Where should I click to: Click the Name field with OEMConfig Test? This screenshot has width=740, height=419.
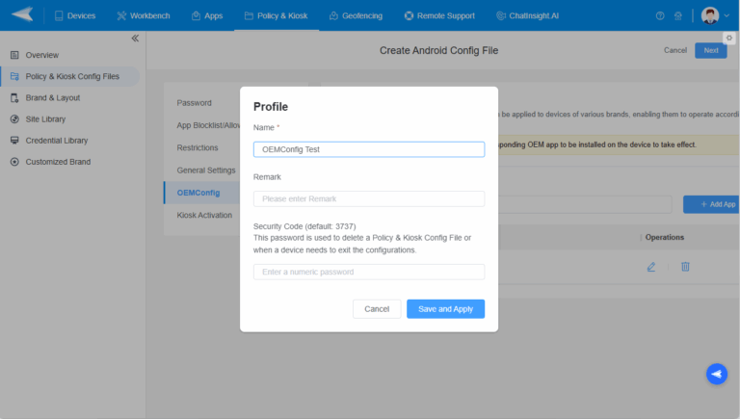click(x=369, y=149)
